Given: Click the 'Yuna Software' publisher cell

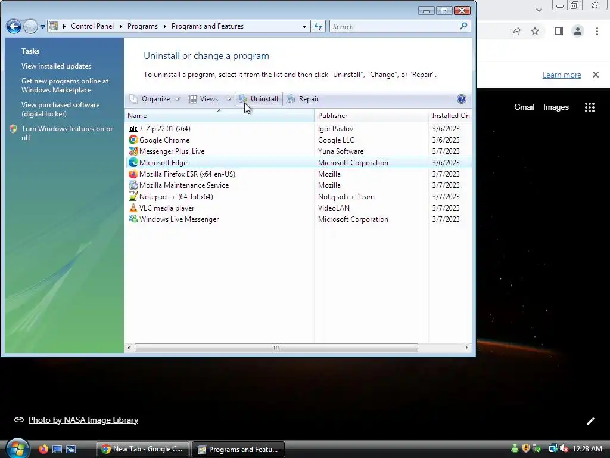Looking at the screenshot, I should coord(340,151).
